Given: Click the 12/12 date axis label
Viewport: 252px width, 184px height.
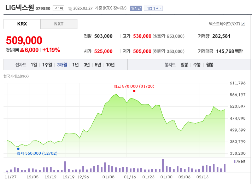Looking at the screenshot, I should [51, 177].
